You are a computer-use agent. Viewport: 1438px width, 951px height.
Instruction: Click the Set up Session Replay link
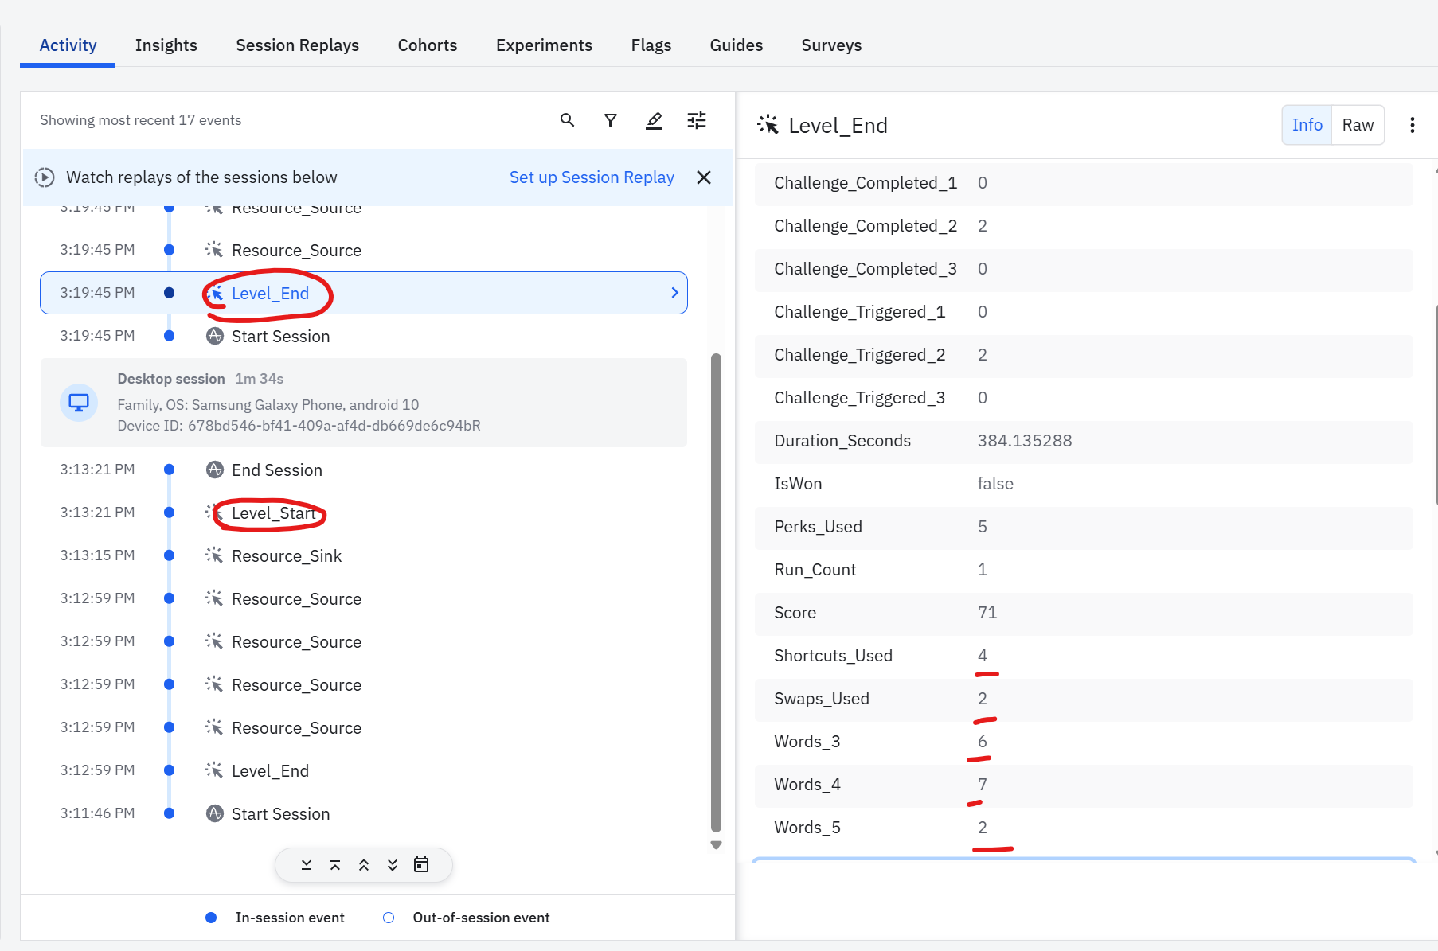pos(592,177)
